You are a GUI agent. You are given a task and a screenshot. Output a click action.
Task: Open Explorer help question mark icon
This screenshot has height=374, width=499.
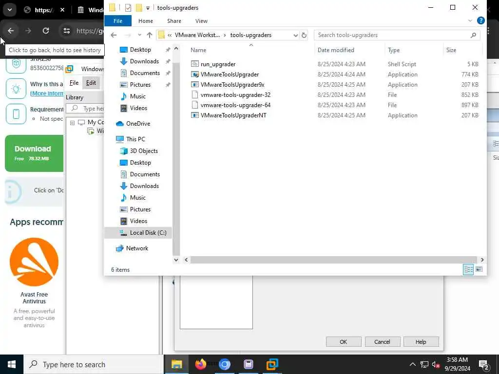click(x=481, y=20)
